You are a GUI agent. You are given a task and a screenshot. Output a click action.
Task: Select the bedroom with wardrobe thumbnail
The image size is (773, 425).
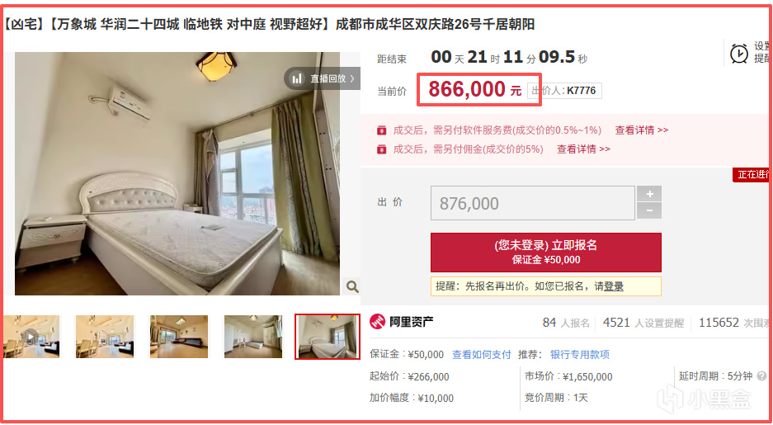click(x=253, y=336)
